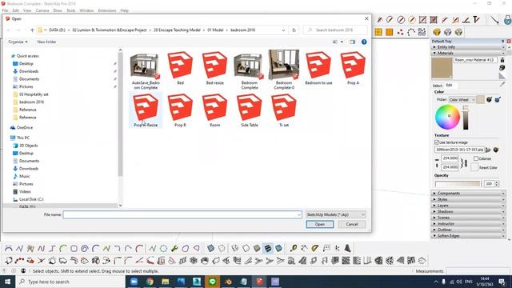Image resolution: width=512 pixels, height=288 pixels.
Task: Collapse the Materials panel
Action: (468, 53)
